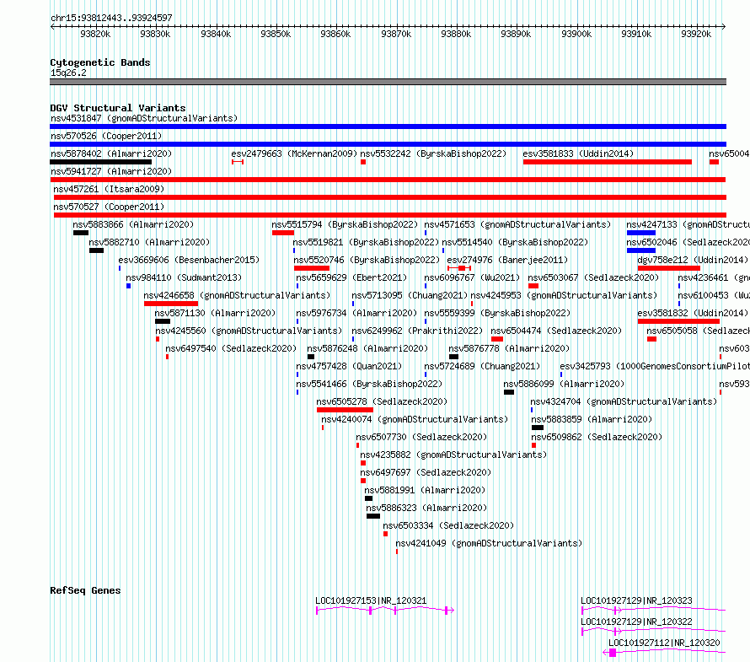Click nsv6505278 (Sedlazeck2020) label

click(x=382, y=401)
